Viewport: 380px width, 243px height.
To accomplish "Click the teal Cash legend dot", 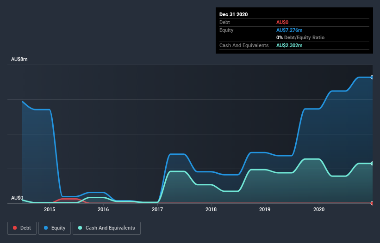I will 80,228.
